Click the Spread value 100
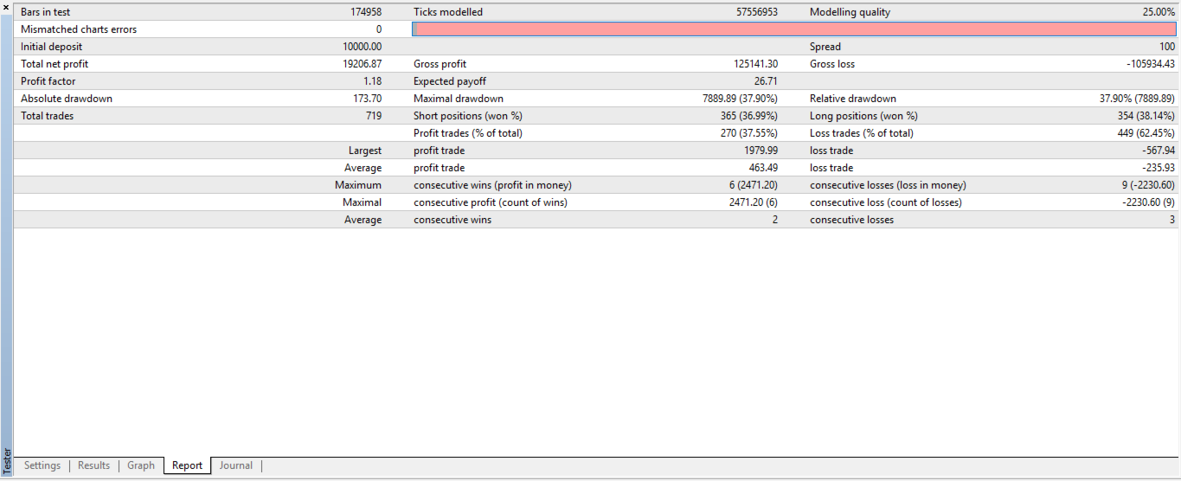This screenshot has width=1181, height=481. click(x=1167, y=47)
